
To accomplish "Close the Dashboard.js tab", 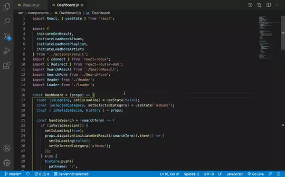I will (82, 5).
